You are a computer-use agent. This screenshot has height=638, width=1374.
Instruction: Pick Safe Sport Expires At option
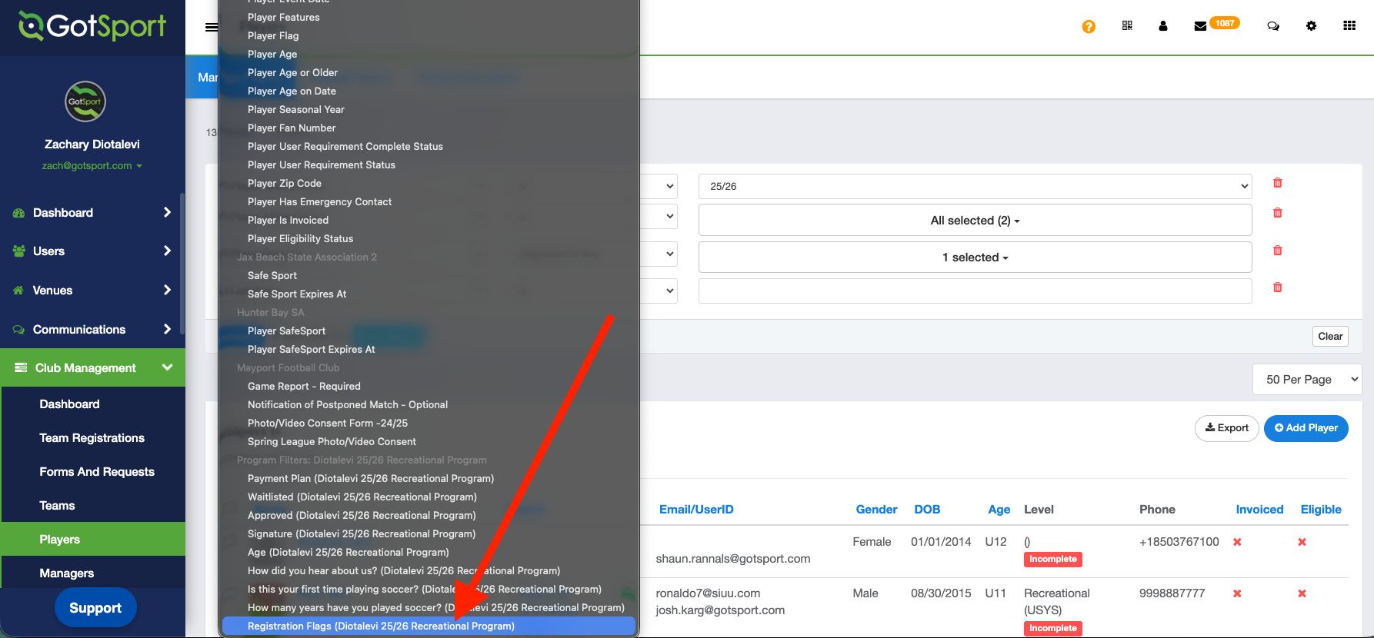tap(297, 294)
